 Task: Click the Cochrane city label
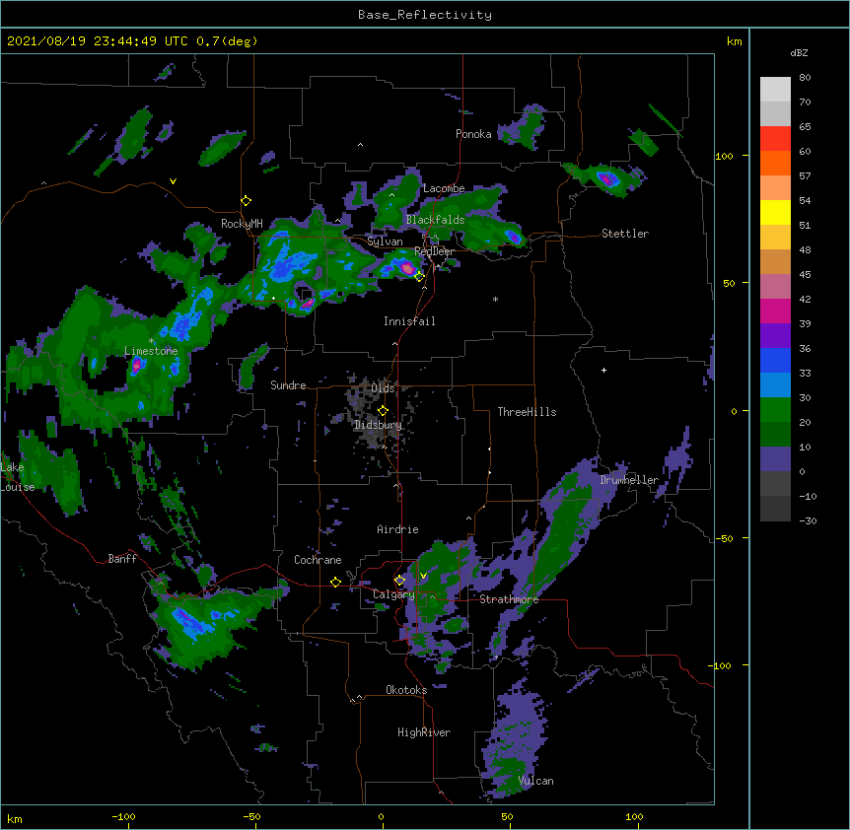(318, 560)
